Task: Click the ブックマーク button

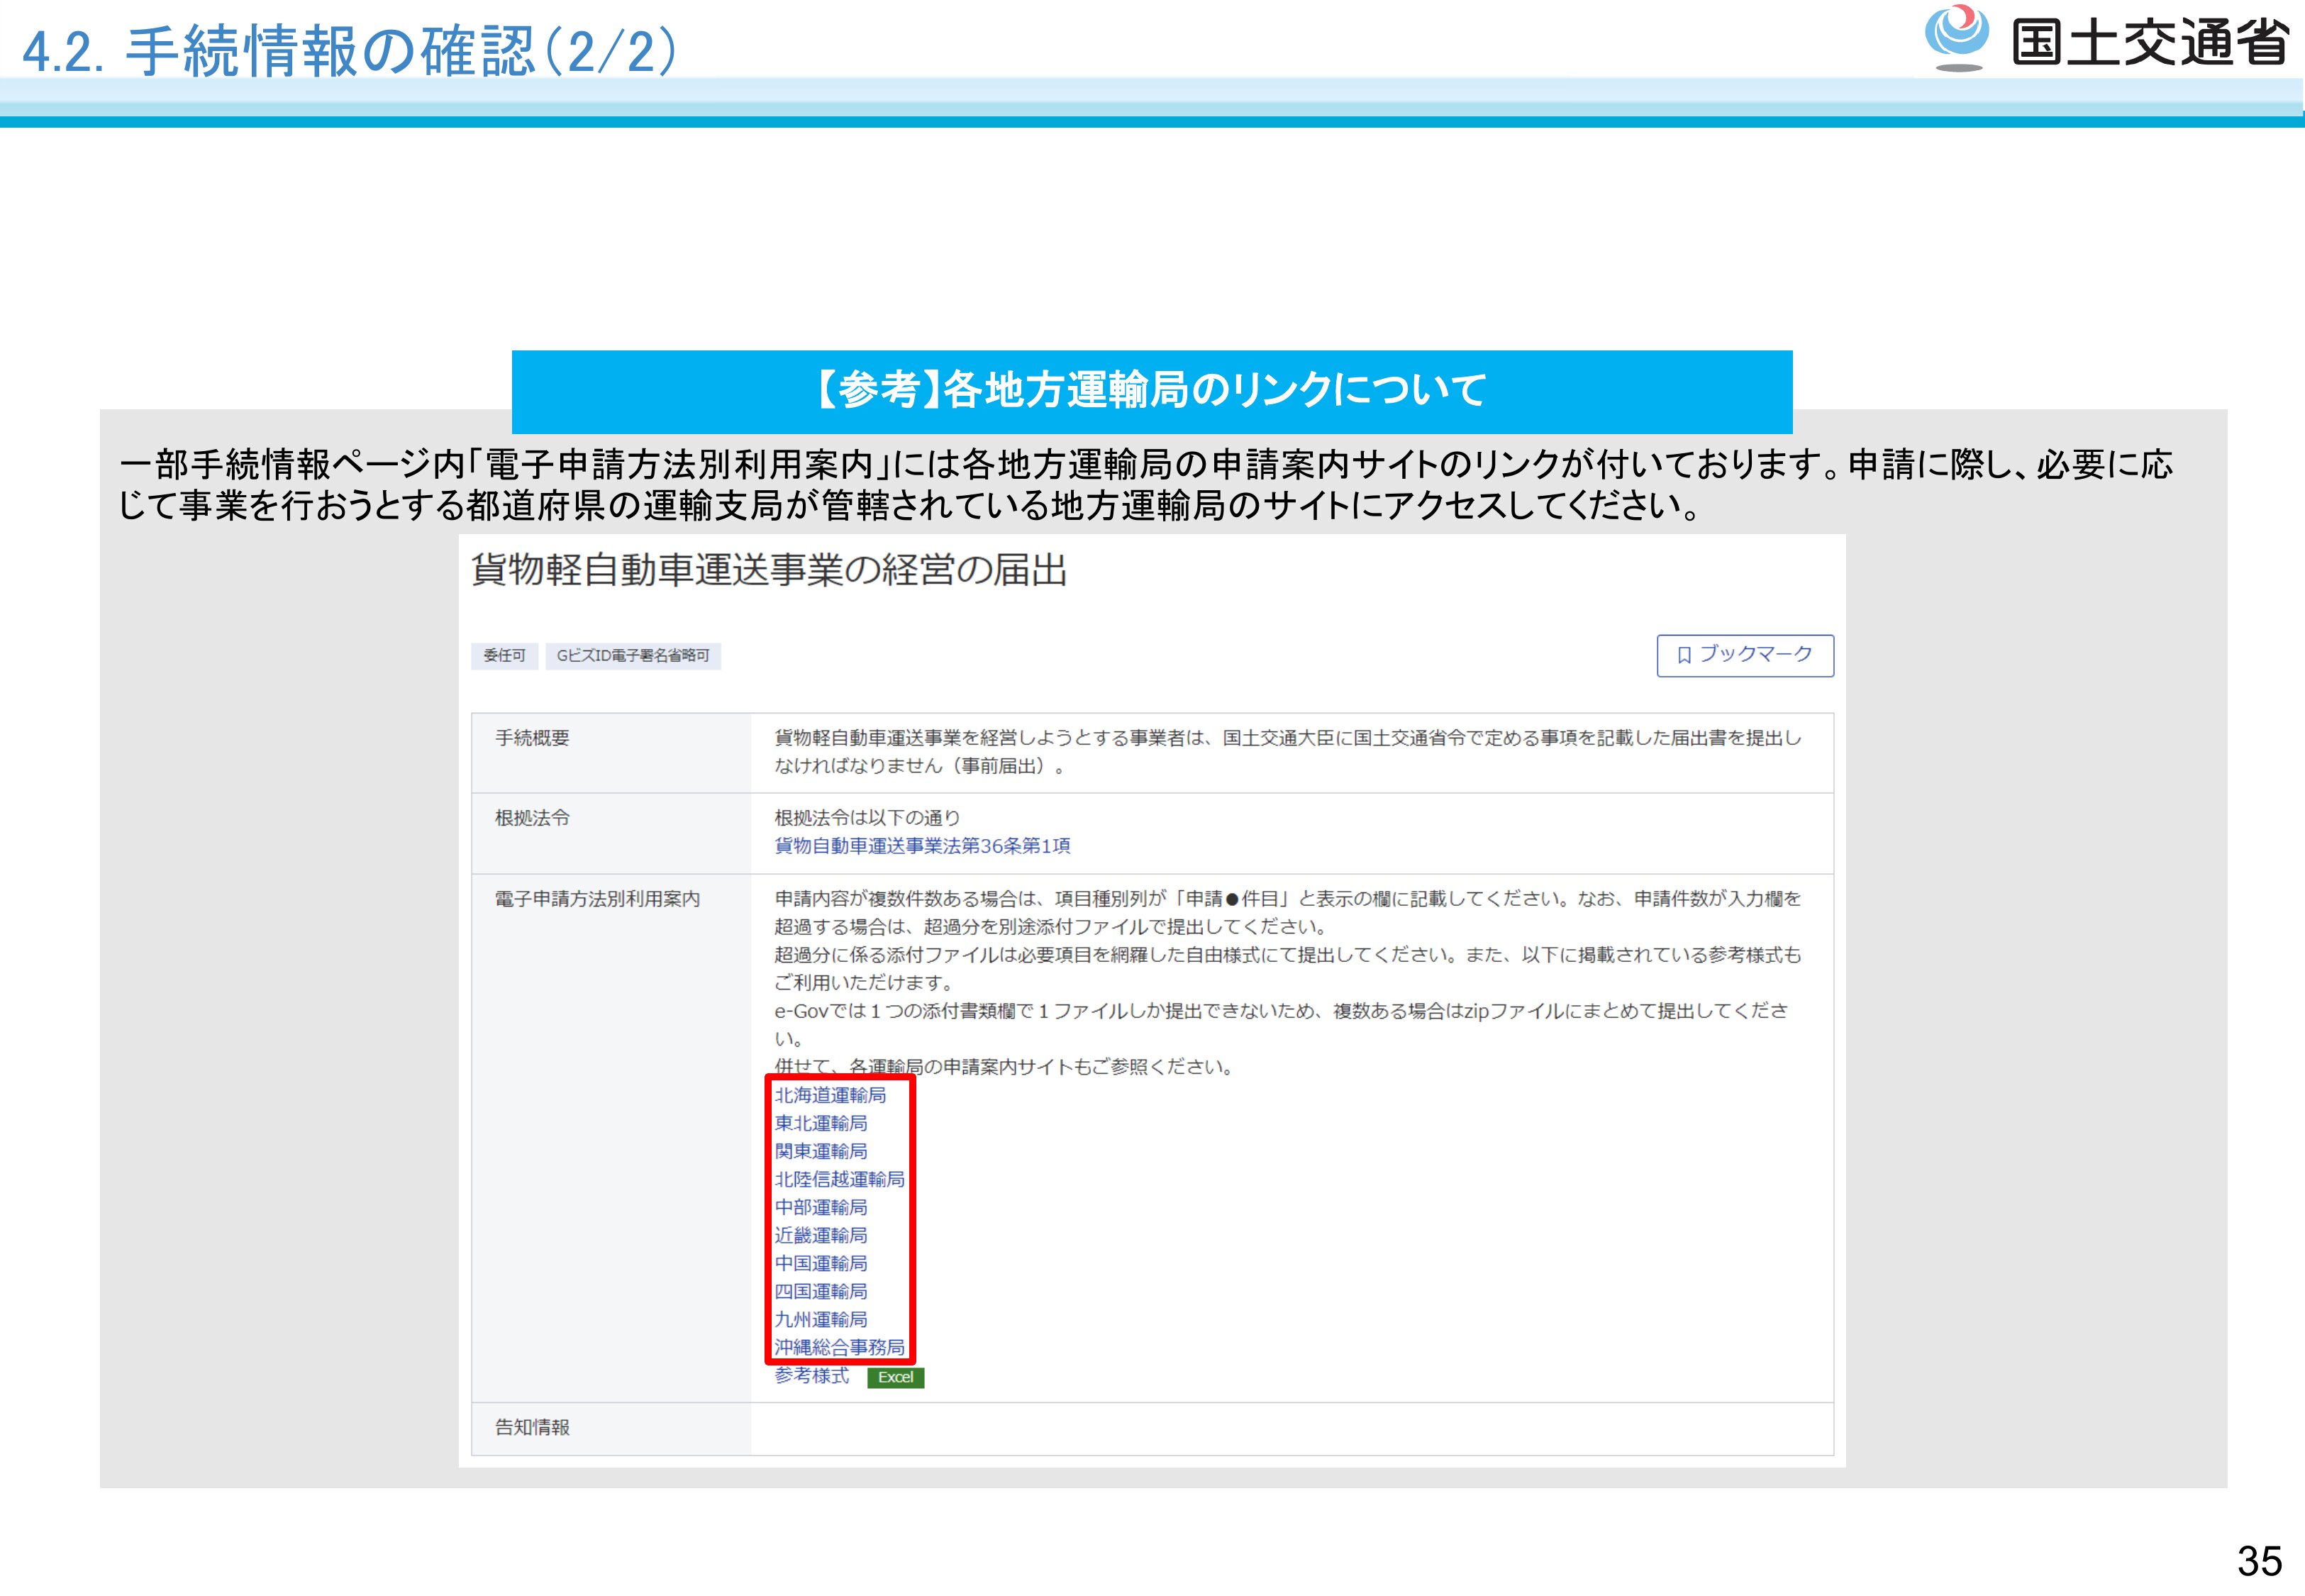Action: (1744, 655)
